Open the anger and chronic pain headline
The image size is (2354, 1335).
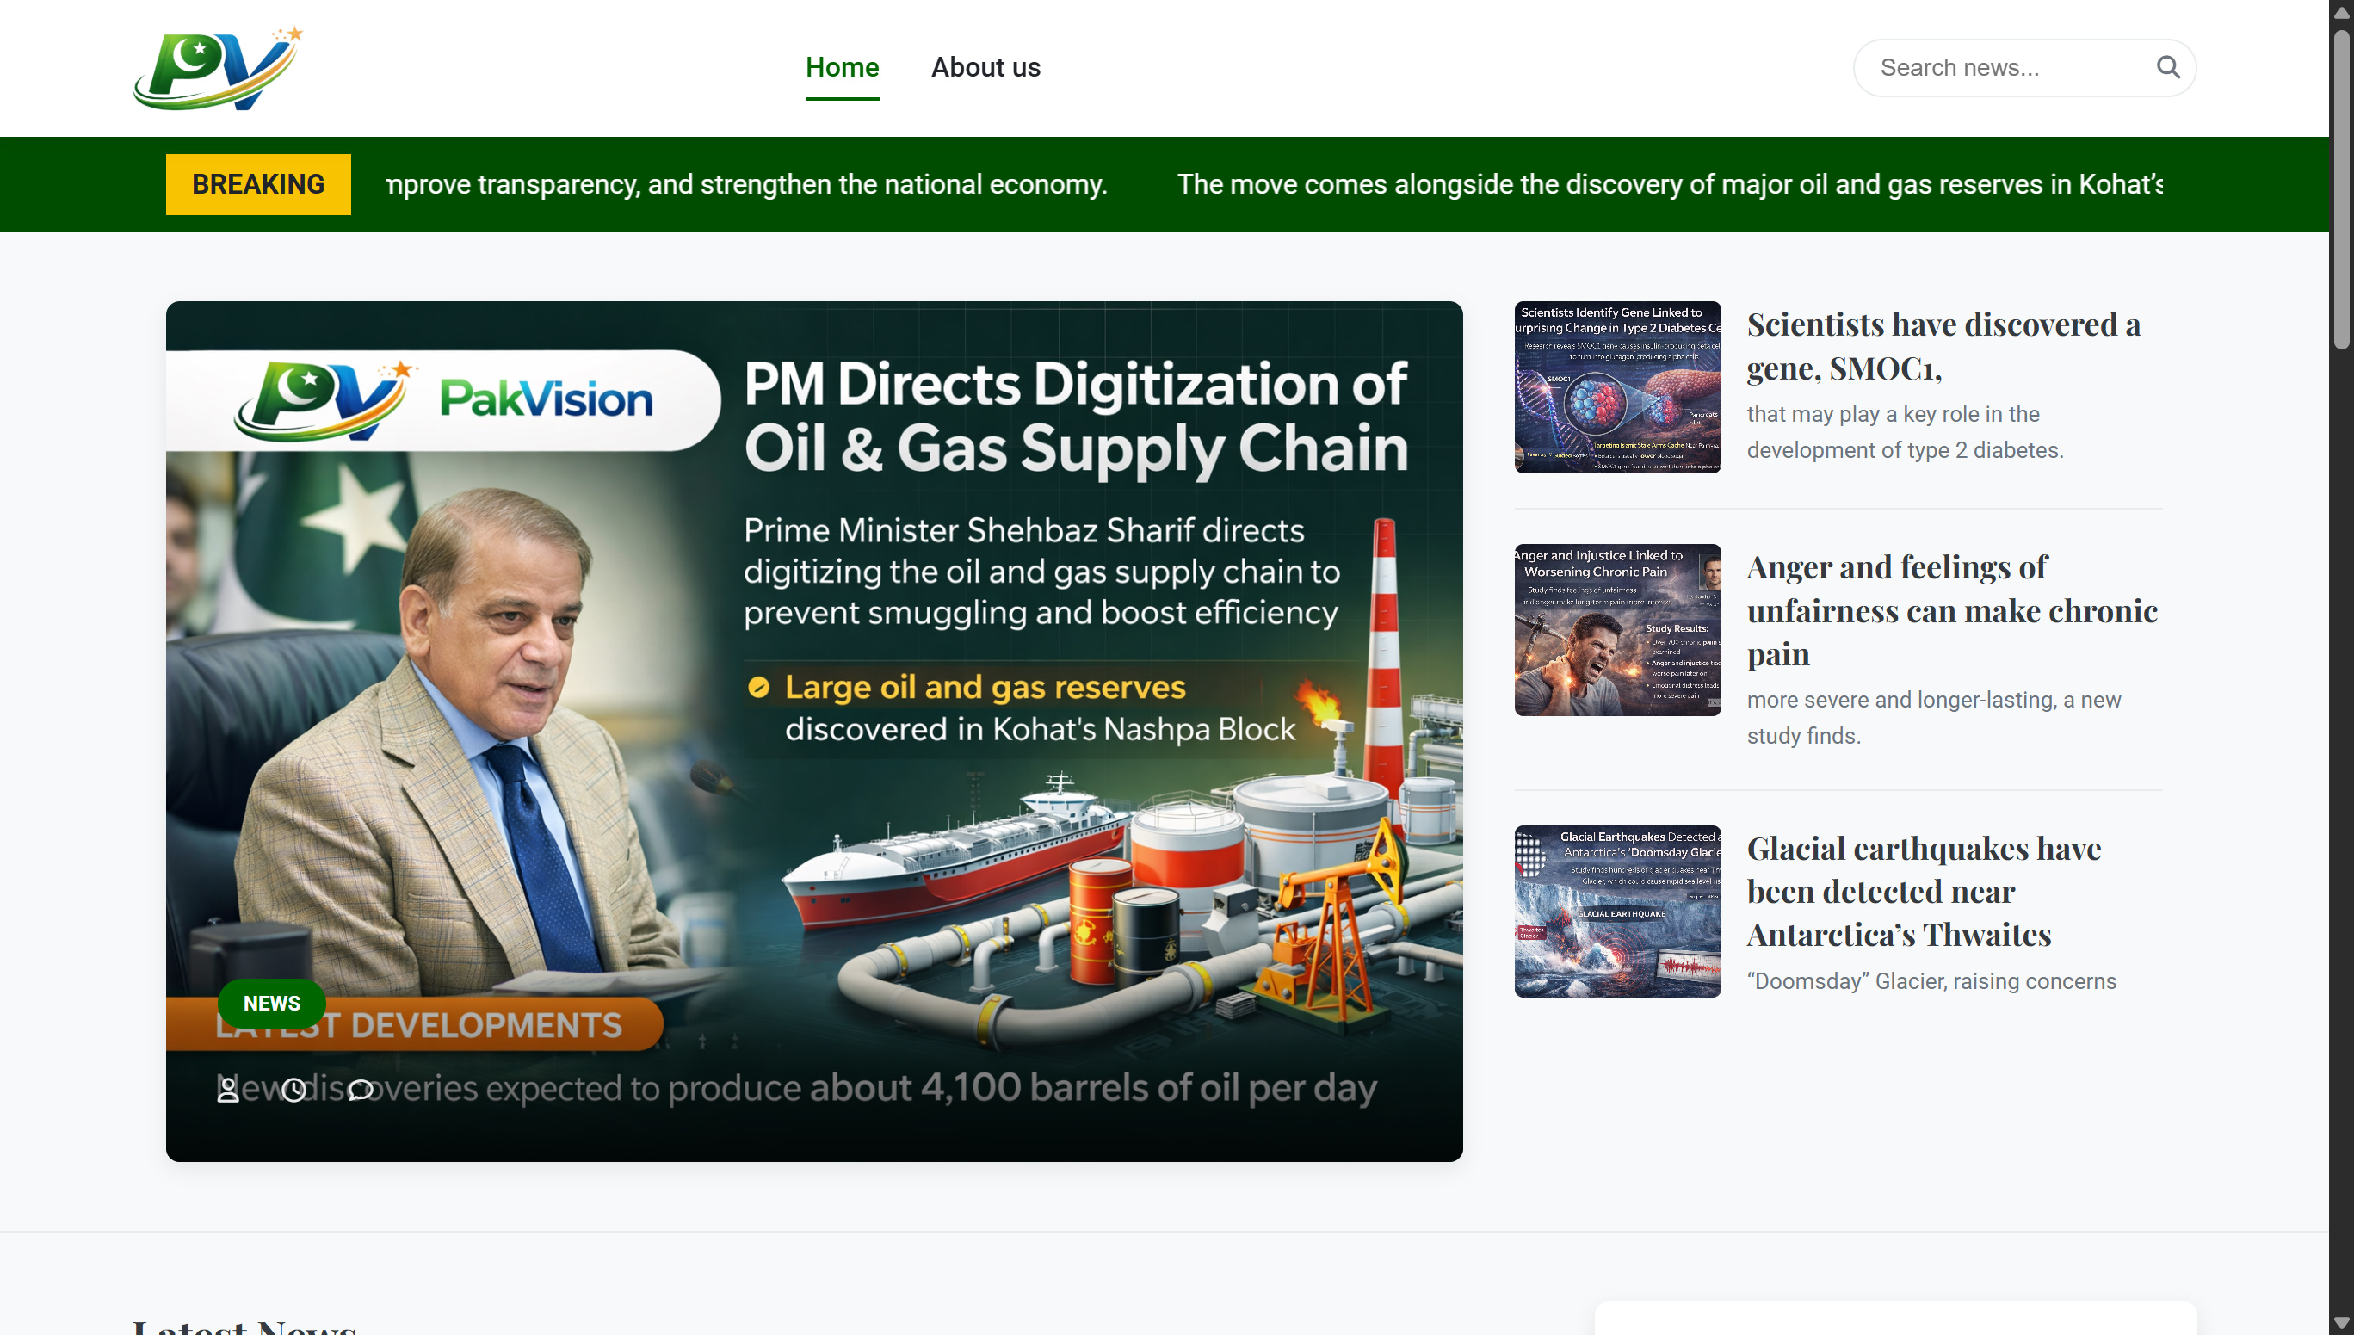tap(1951, 609)
